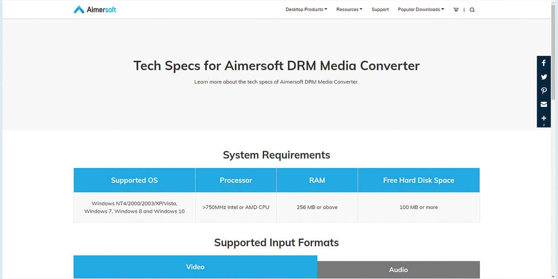Share the page on Twitter

click(x=544, y=77)
